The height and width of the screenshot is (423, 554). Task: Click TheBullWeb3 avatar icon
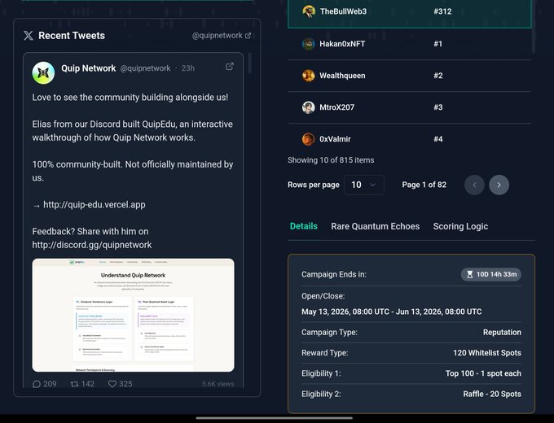pyautogui.click(x=309, y=11)
